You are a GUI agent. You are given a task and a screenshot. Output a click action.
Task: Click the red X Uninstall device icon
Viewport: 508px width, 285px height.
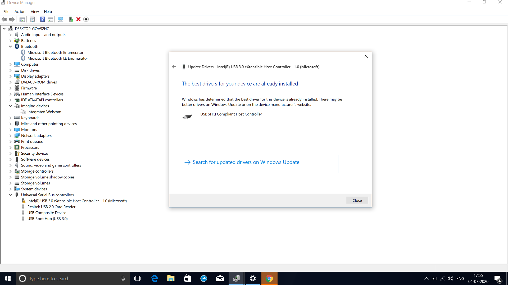pos(78,19)
